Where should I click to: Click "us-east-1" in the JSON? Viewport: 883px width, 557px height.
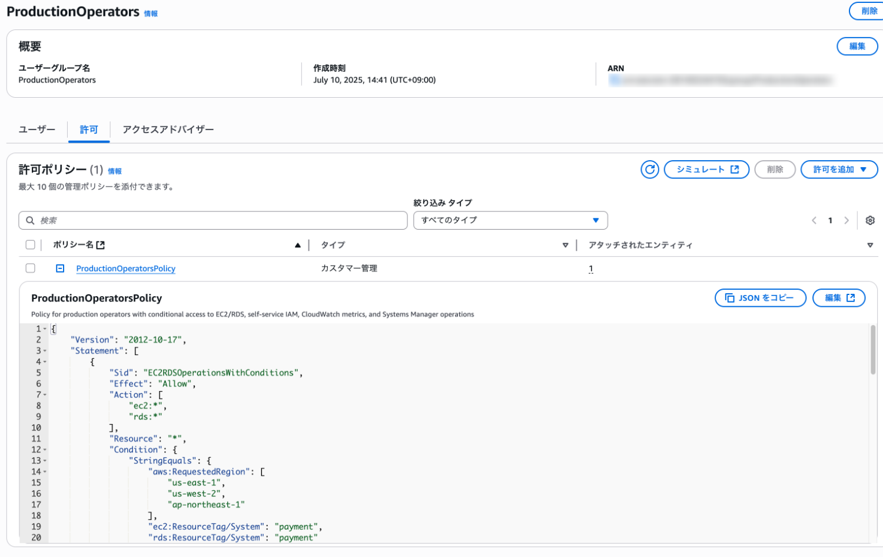pos(194,483)
